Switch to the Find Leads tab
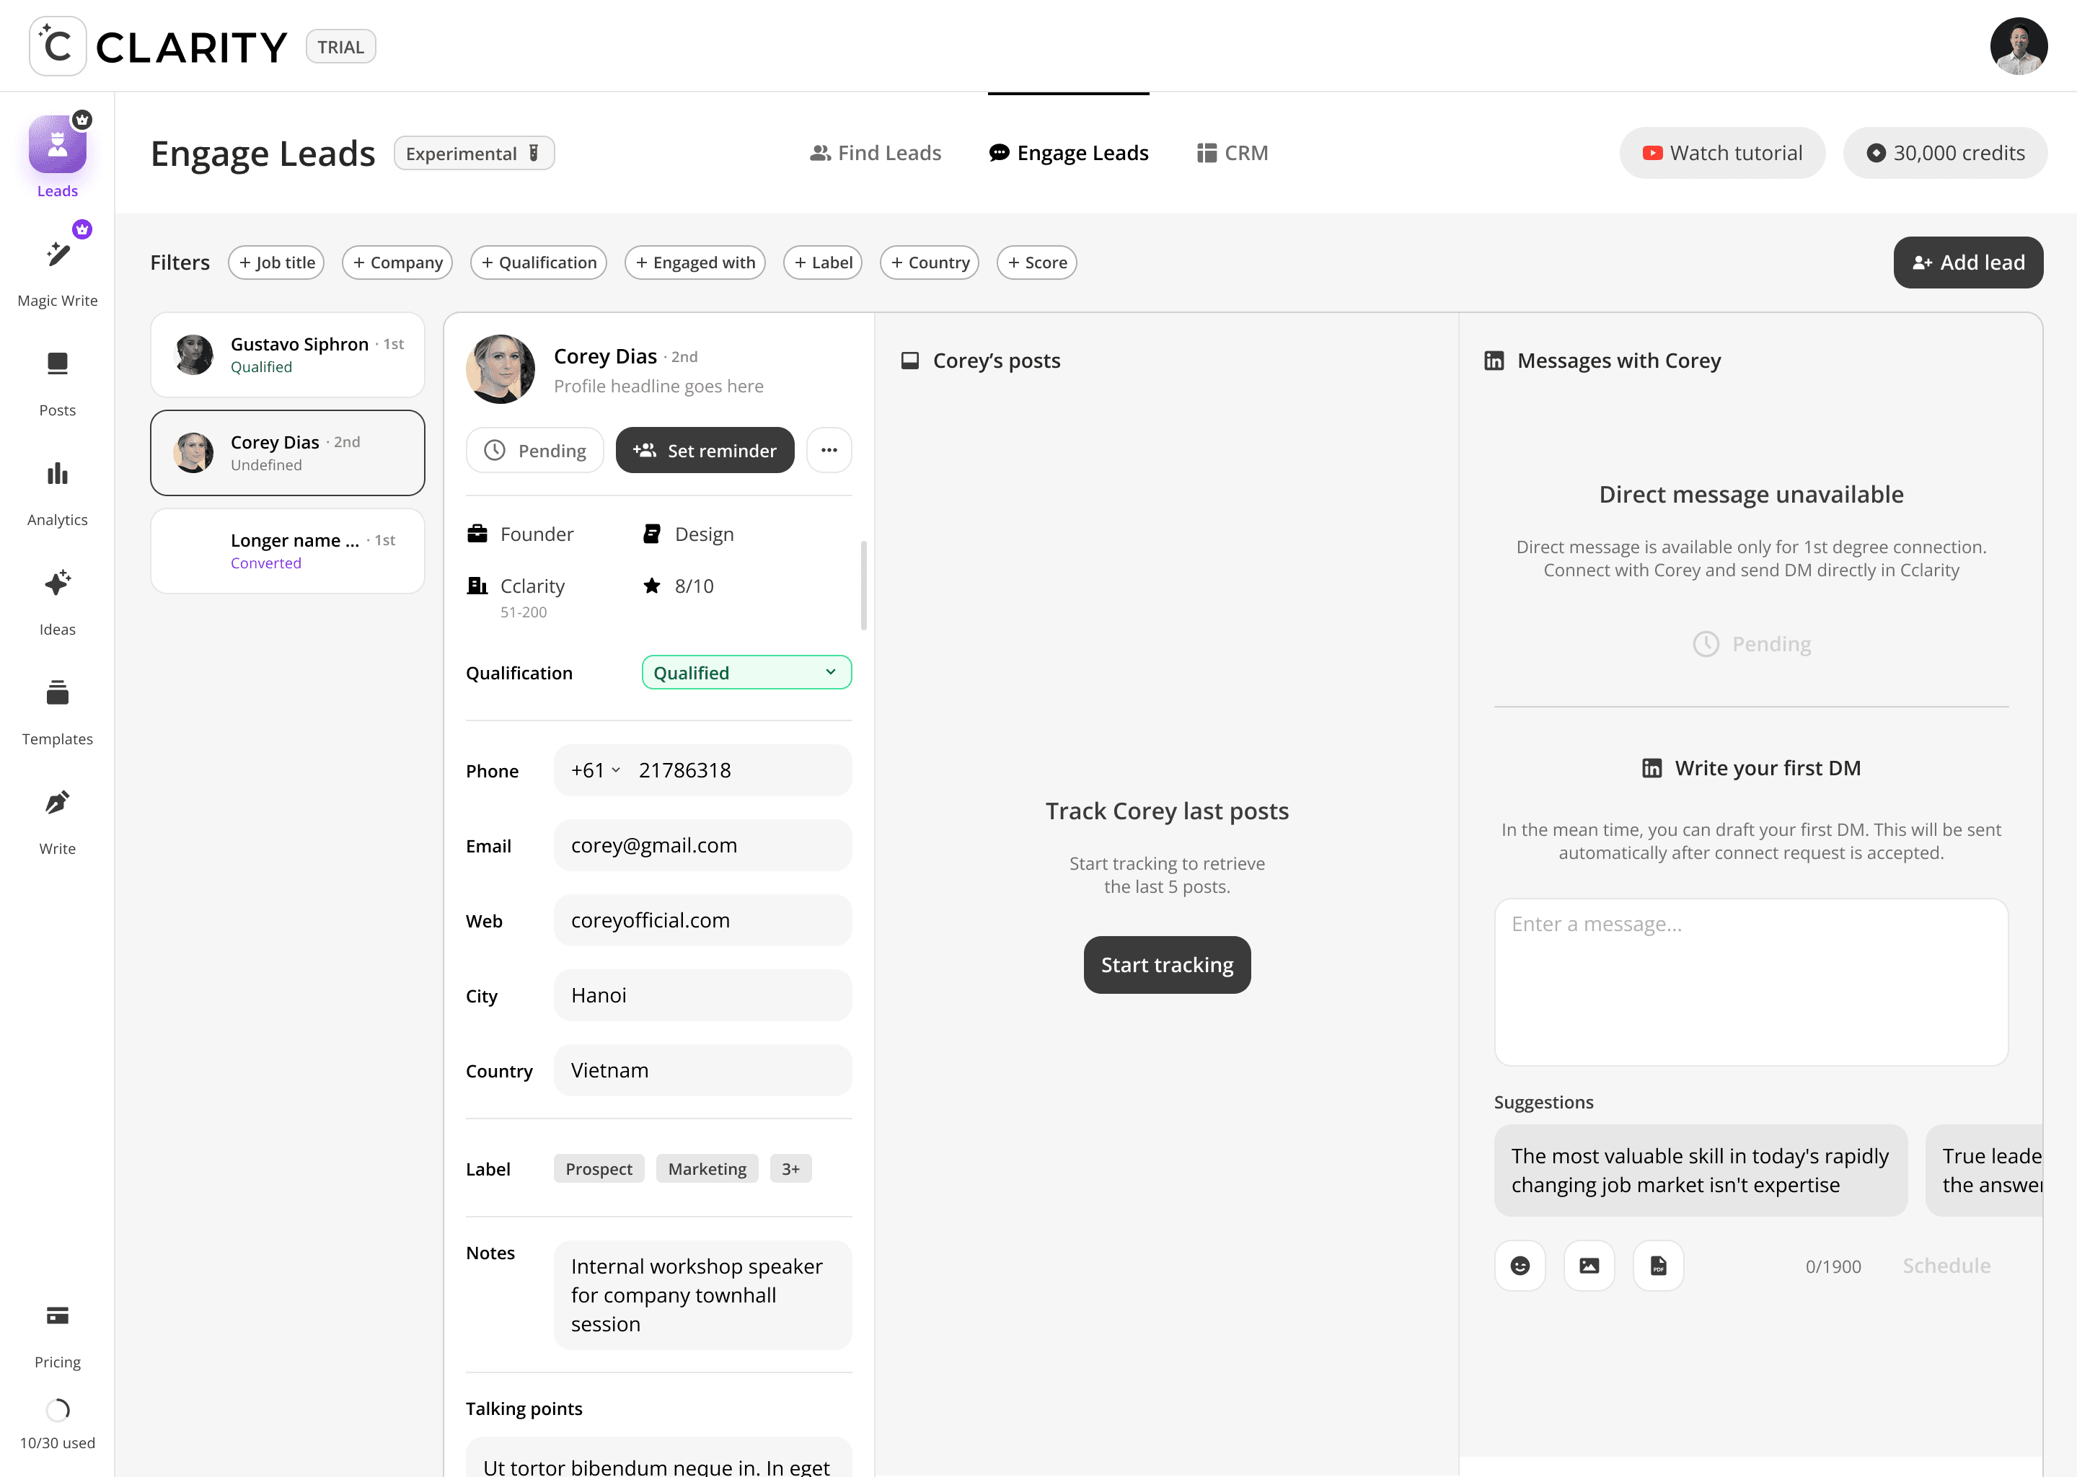The height and width of the screenshot is (1477, 2077). [x=875, y=153]
